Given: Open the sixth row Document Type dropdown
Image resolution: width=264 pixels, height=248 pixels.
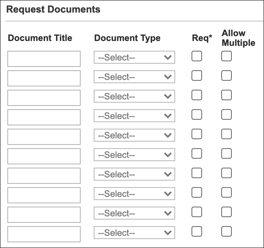Looking at the screenshot, I should [x=134, y=155].
